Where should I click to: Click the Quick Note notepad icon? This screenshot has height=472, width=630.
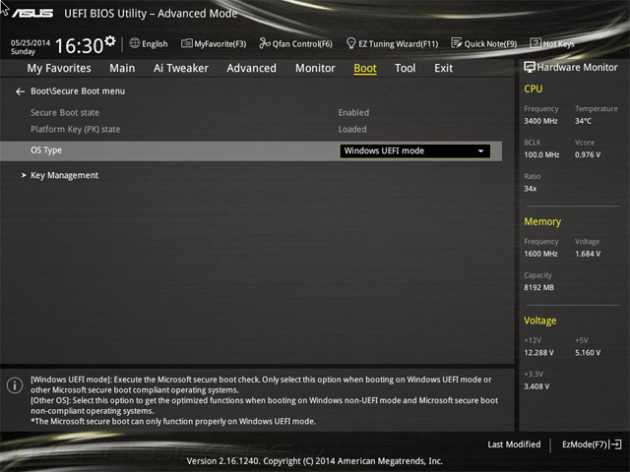click(457, 43)
